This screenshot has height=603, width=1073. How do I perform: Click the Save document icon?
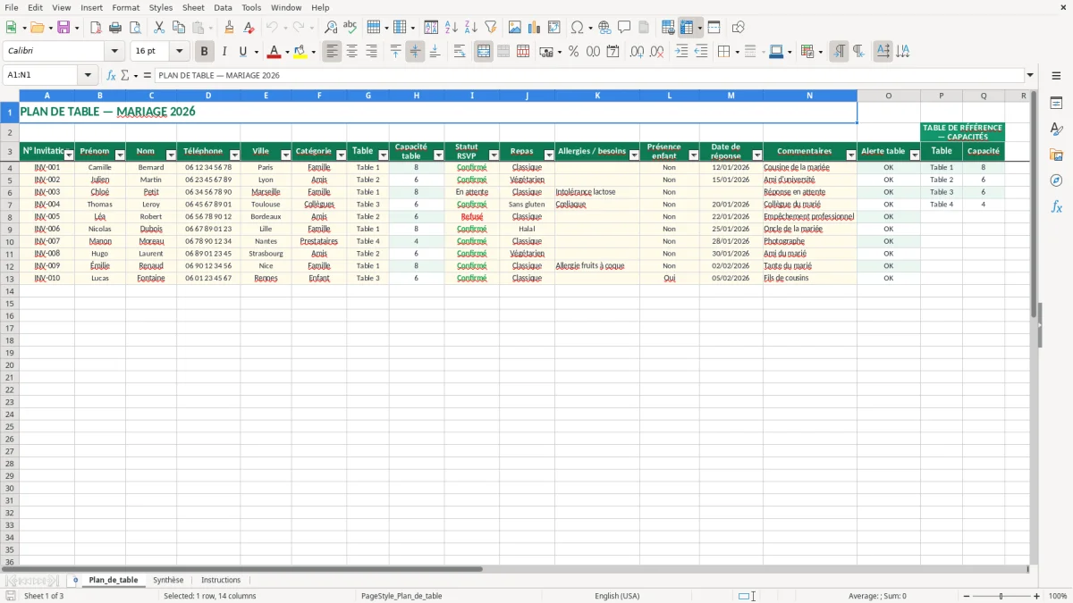pyautogui.click(x=63, y=28)
